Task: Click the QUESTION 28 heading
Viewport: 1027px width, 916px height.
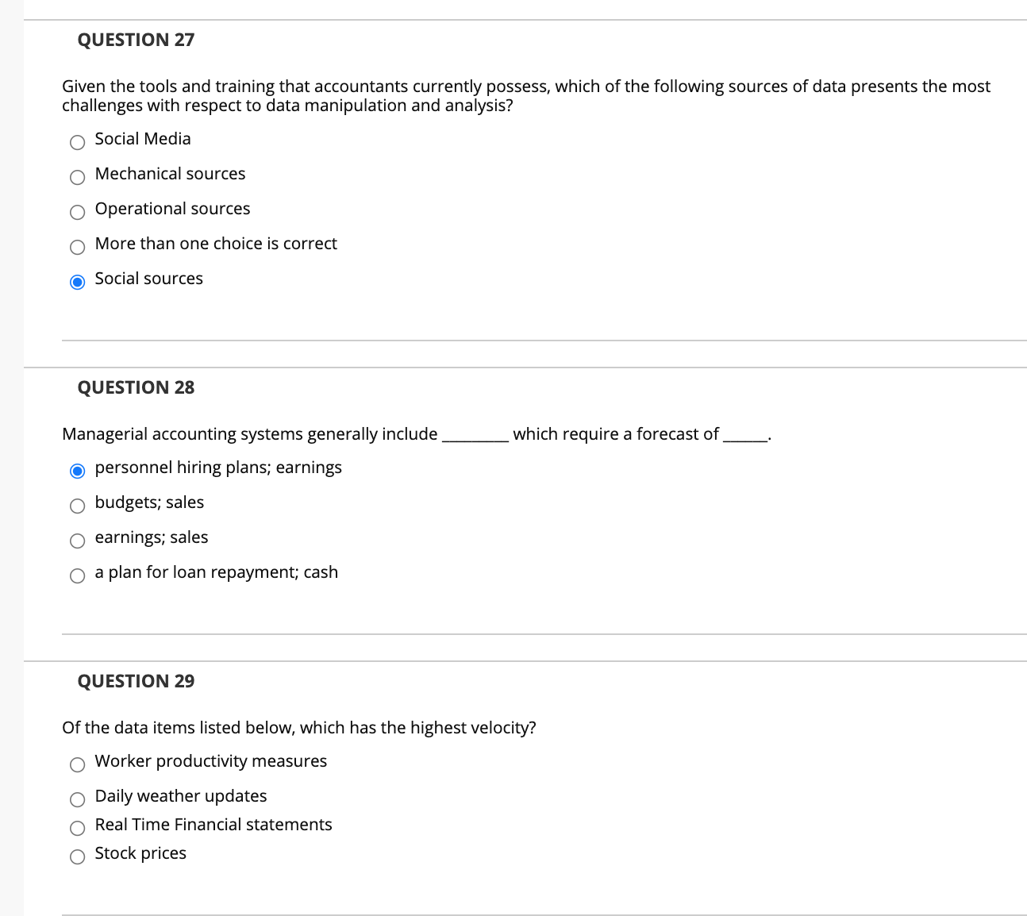Action: tap(136, 387)
